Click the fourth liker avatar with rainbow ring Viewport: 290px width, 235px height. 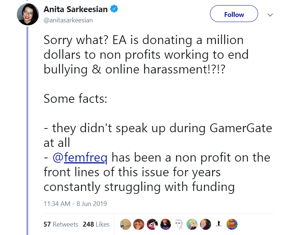pyautogui.click(x=166, y=224)
